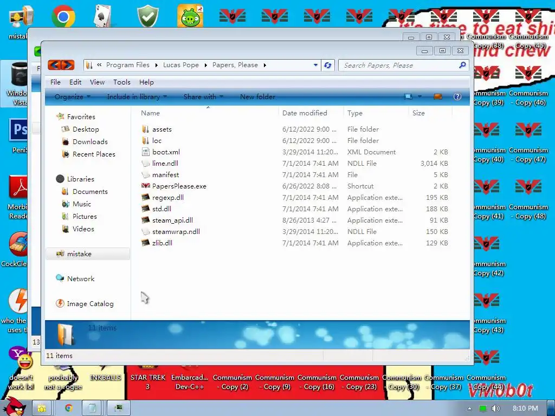Viewport: 555px width, 416px height.
Task: Open the address bar history dropdown
Action: [315, 65]
